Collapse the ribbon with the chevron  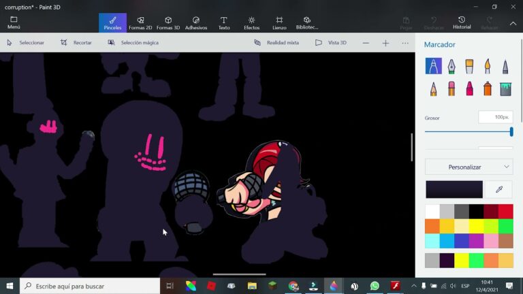(x=513, y=24)
